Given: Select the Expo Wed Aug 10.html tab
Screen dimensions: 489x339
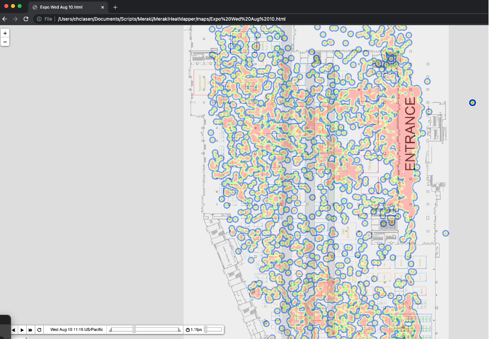Looking at the screenshot, I should coord(63,7).
